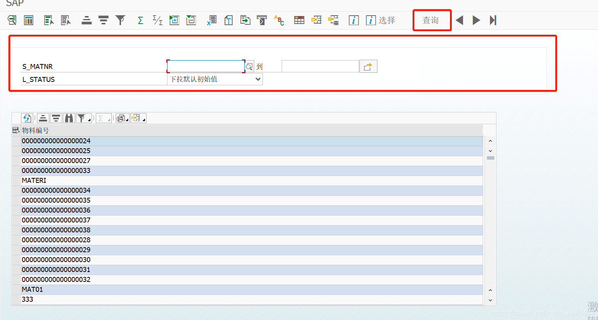Image resolution: width=598 pixels, height=320 pixels.
Task: Go to next page with right triangle
Action: tap(476, 20)
